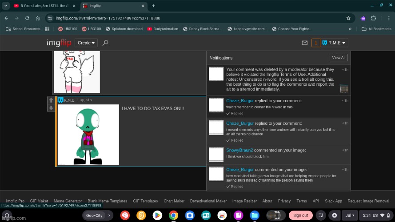Launch Chrome from the shelf
The height and width of the screenshot is (222, 395).
pyautogui.click(x=173, y=215)
